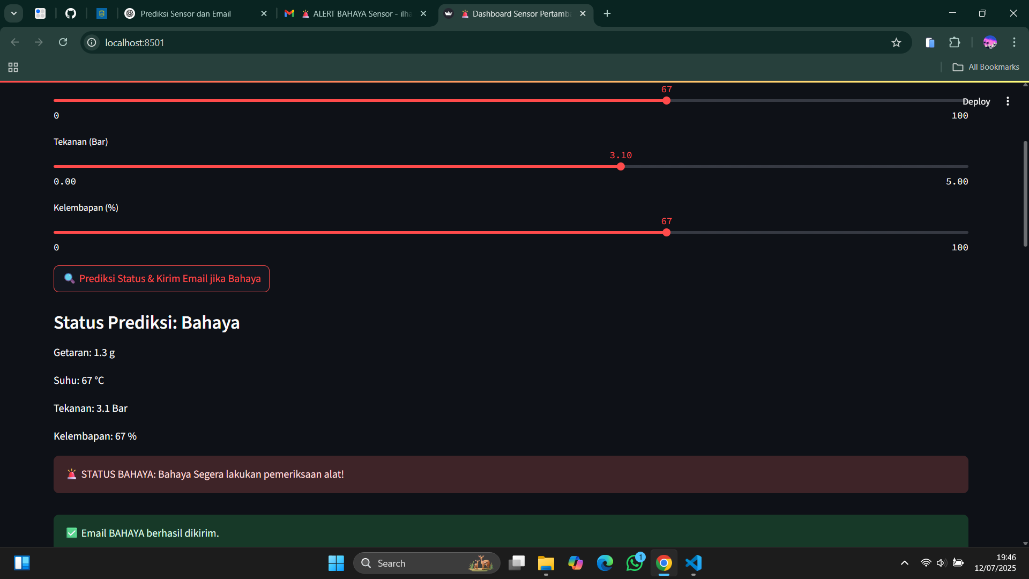Select the Tekanan: 3.1 Bar text
Viewport: 1029px width, 579px height.
(x=91, y=409)
